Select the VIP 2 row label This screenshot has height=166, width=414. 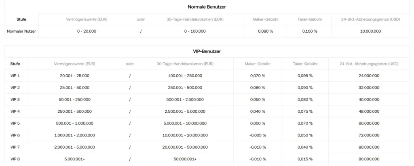pyautogui.click(x=15, y=88)
